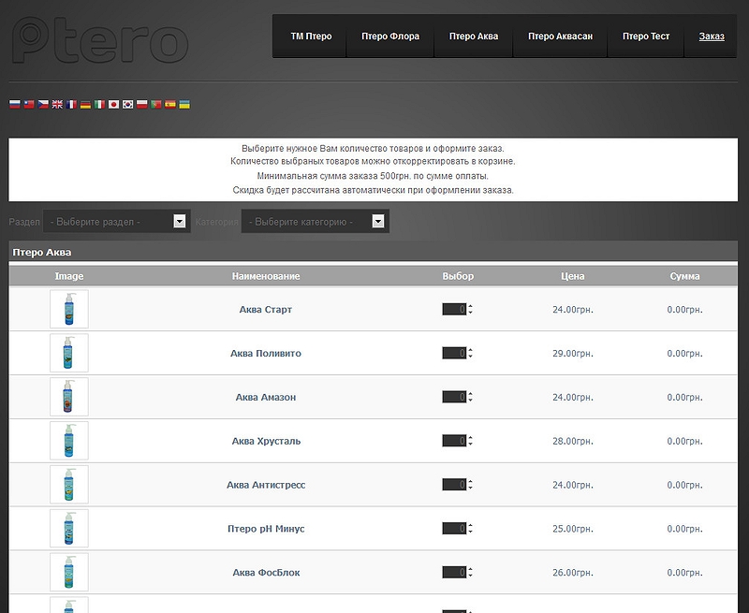Go to the 'Птеро Аквасан' menu item
749x613 pixels.
tap(560, 36)
